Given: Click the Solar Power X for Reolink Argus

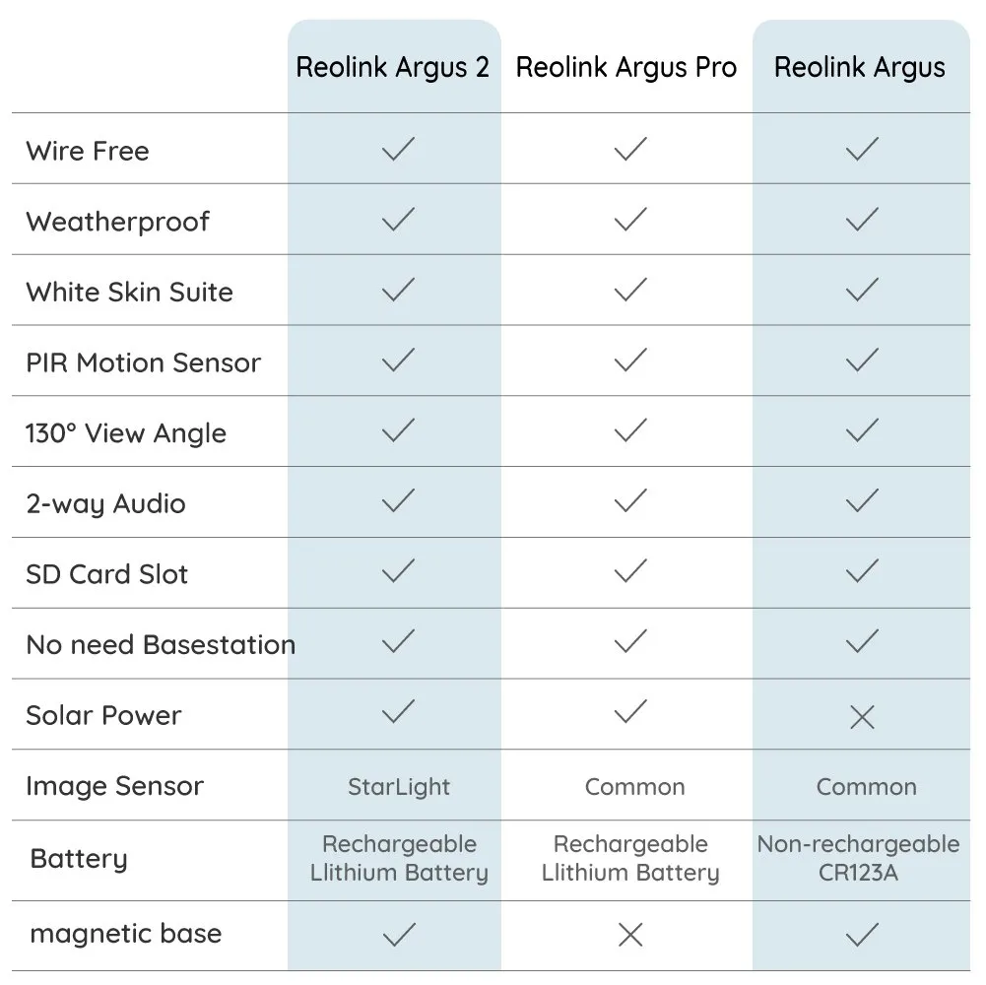Looking at the screenshot, I should pos(862,718).
